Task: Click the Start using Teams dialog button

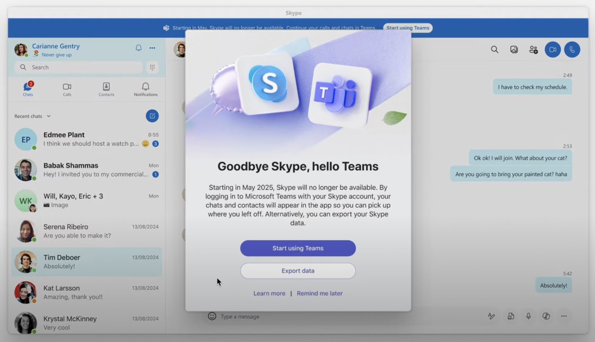Action: (298, 248)
